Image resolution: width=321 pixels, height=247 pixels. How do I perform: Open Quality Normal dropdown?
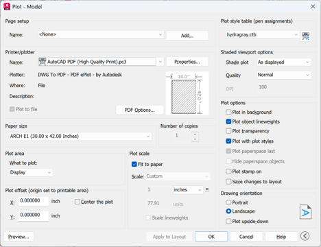pos(284,75)
